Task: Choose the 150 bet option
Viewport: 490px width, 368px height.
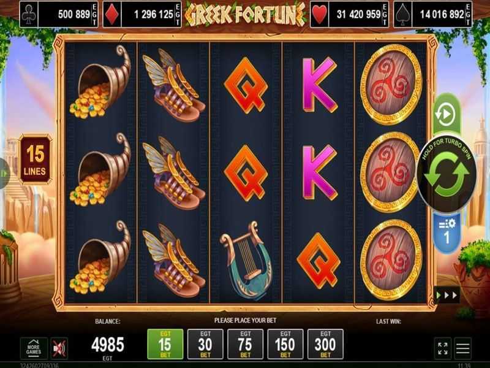Action: pyautogui.click(x=285, y=344)
